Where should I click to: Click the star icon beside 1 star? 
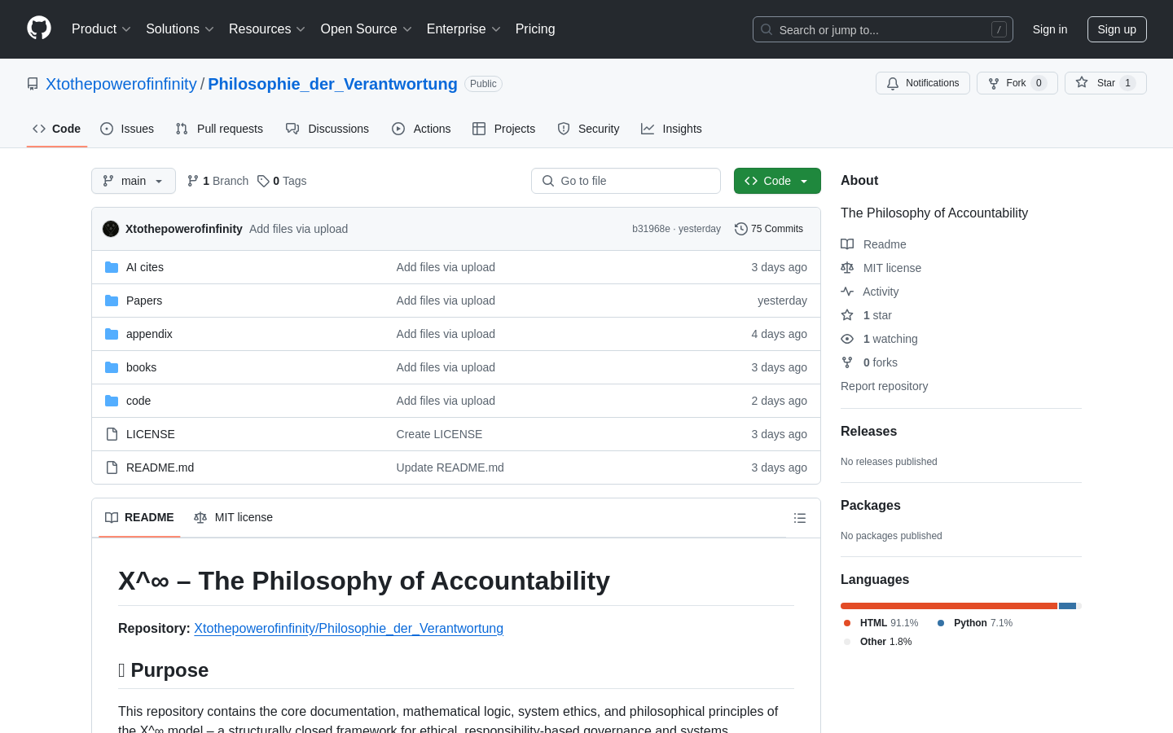tap(847, 315)
